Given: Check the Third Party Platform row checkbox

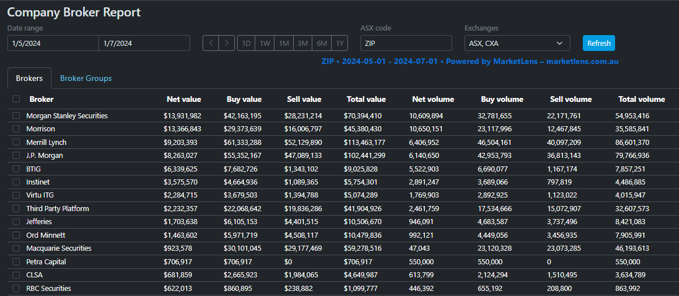Looking at the screenshot, I should 16,209.
